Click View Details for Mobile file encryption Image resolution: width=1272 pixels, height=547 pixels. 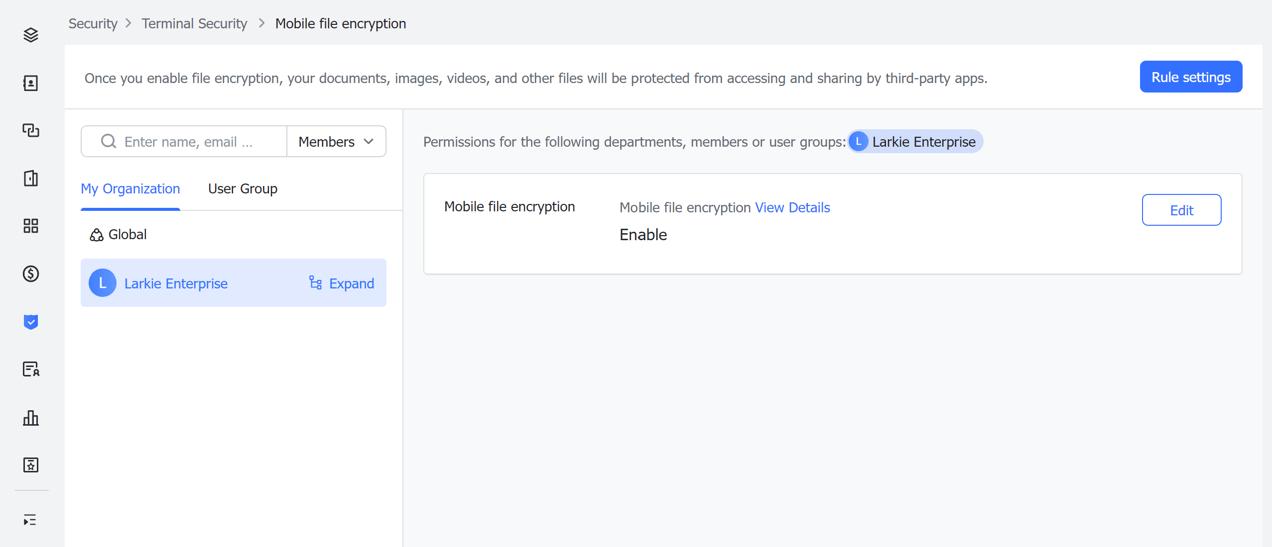[792, 207]
